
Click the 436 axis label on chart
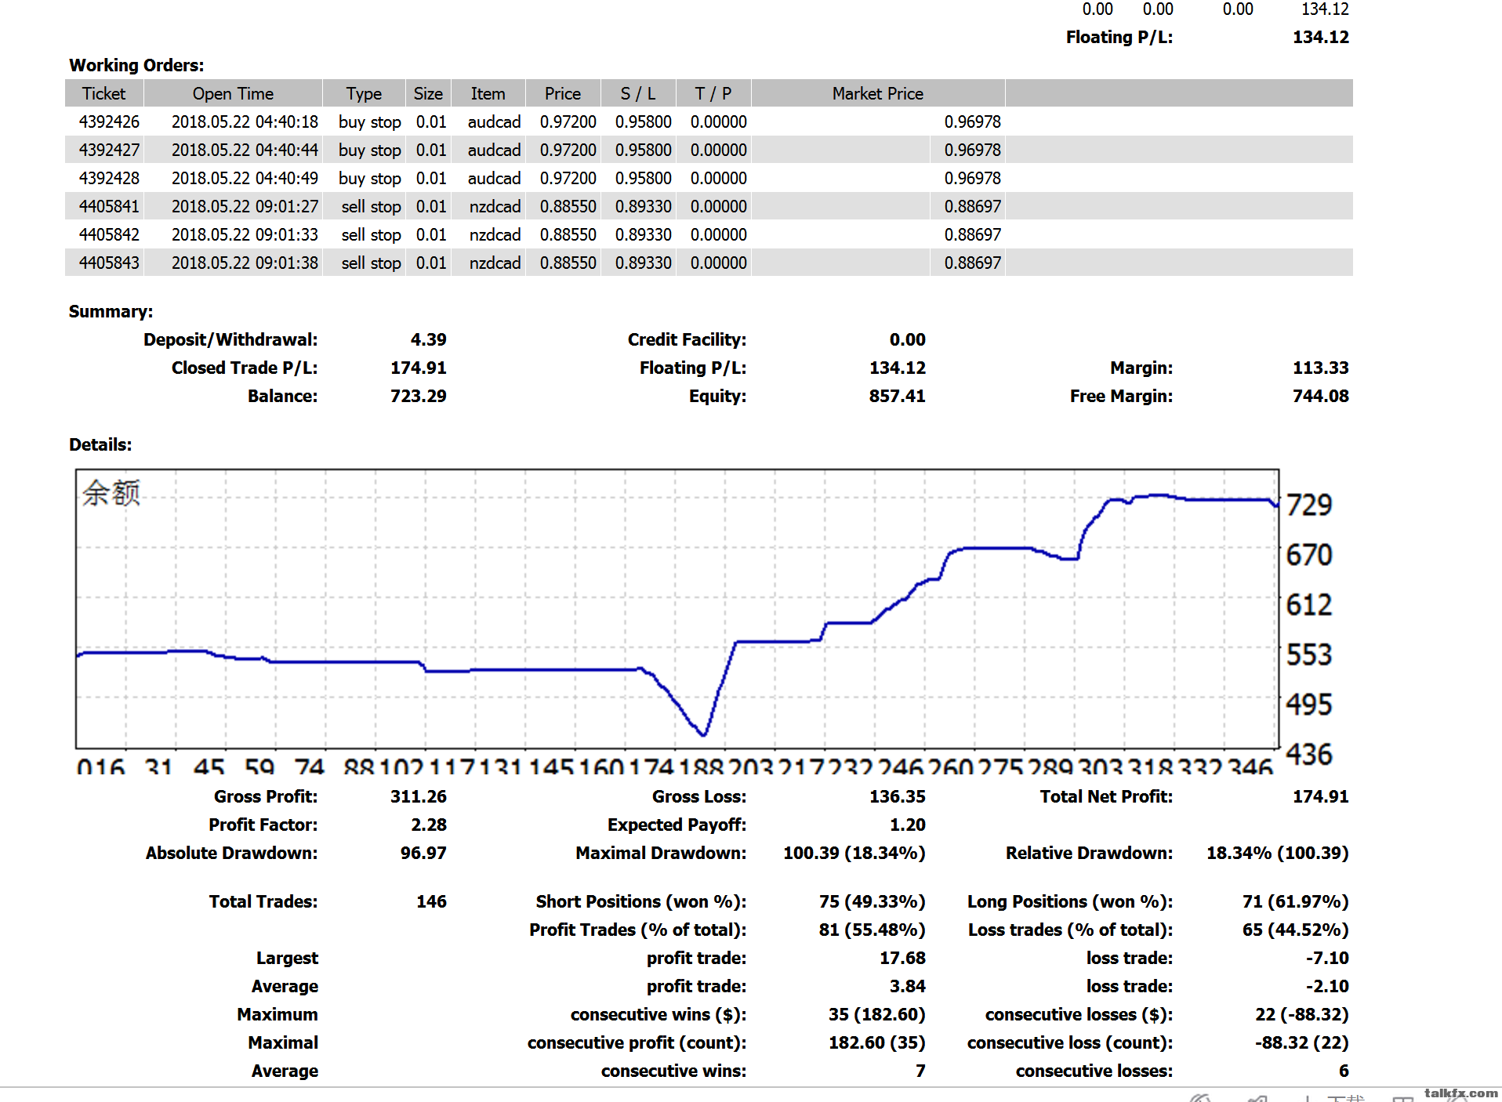click(x=1308, y=754)
